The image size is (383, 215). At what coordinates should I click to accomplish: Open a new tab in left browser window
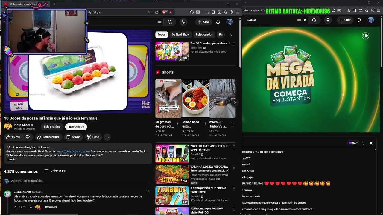pyautogui.click(x=54, y=4)
